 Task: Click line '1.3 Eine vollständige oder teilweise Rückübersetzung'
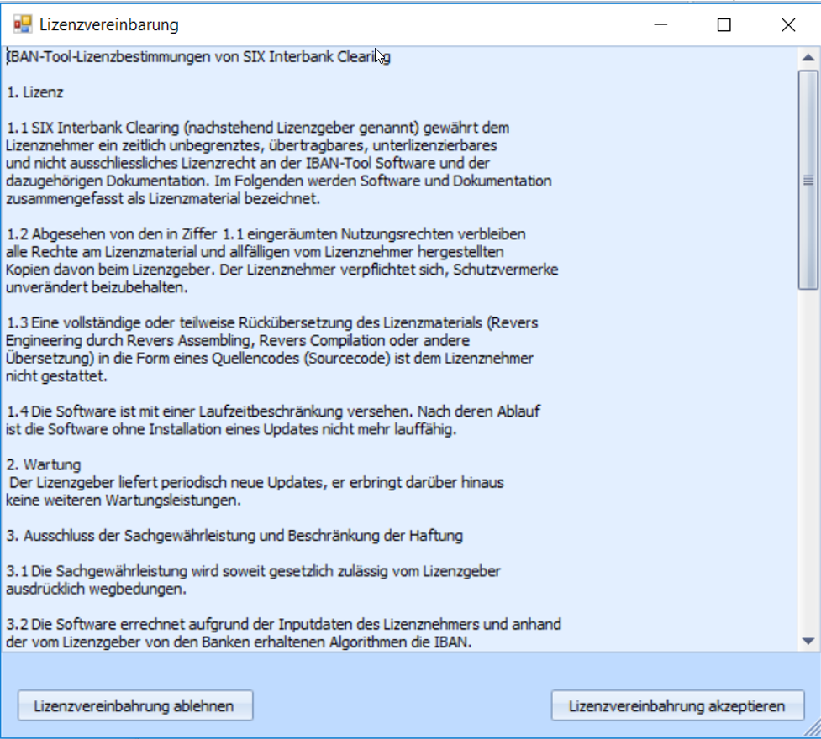(271, 323)
